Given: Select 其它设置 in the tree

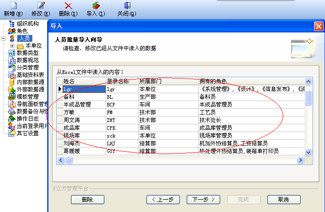Looking at the screenshot, I should (x=27, y=133).
